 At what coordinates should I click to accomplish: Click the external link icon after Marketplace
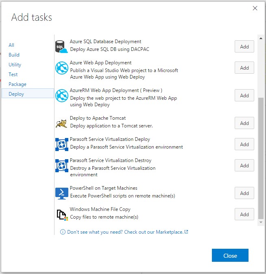pos(186,232)
